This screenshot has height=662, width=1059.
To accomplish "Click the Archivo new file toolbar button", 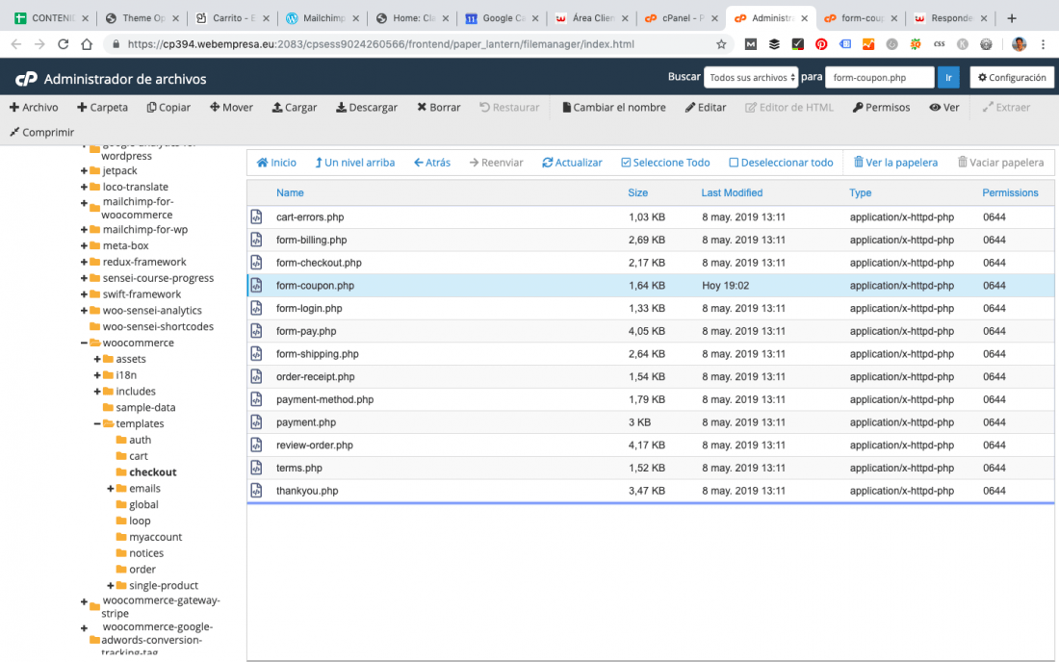I will (34, 108).
